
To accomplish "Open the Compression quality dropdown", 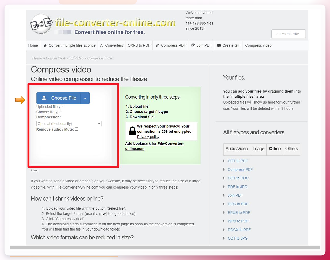I will tap(69, 124).
